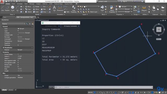Click the Match Properties tool
The image size is (167, 94).
112,9
